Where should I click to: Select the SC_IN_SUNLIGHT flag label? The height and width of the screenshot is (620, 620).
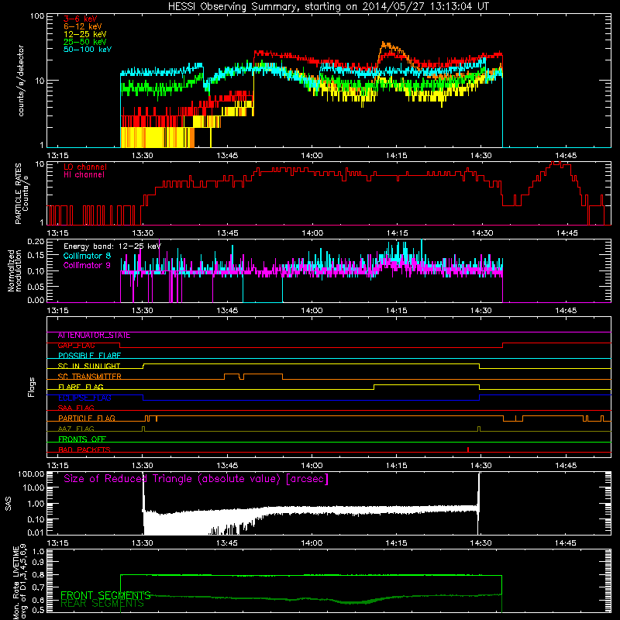(89, 366)
